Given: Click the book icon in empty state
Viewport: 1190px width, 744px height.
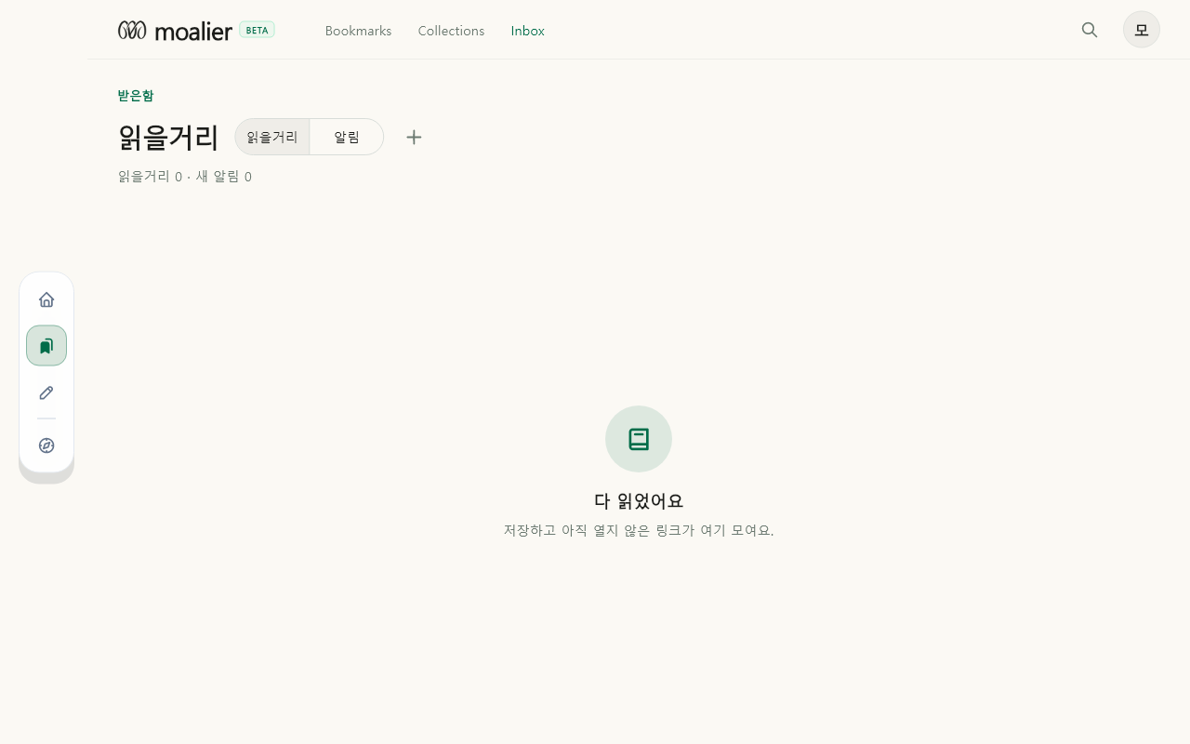Looking at the screenshot, I should [639, 439].
